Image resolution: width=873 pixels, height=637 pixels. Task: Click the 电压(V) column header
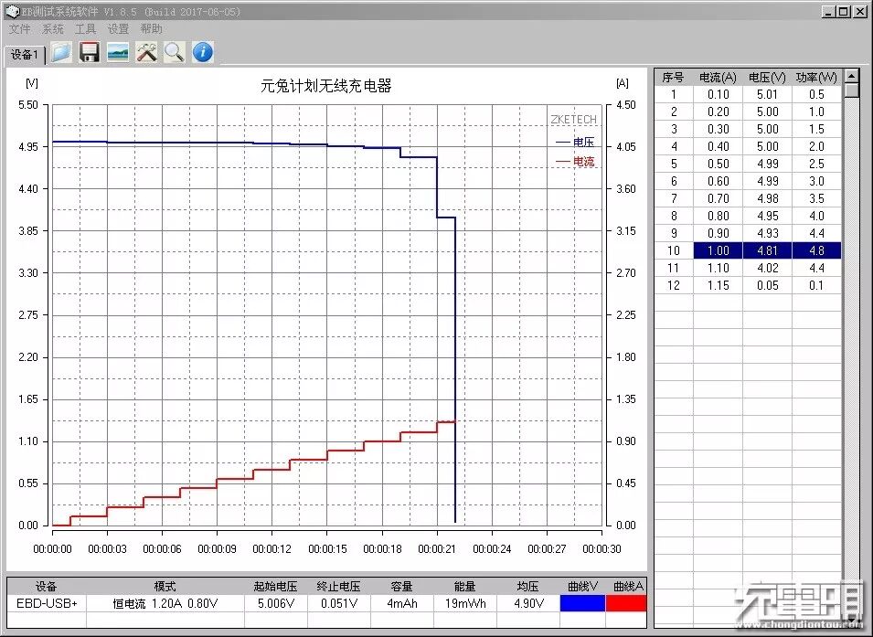click(767, 78)
